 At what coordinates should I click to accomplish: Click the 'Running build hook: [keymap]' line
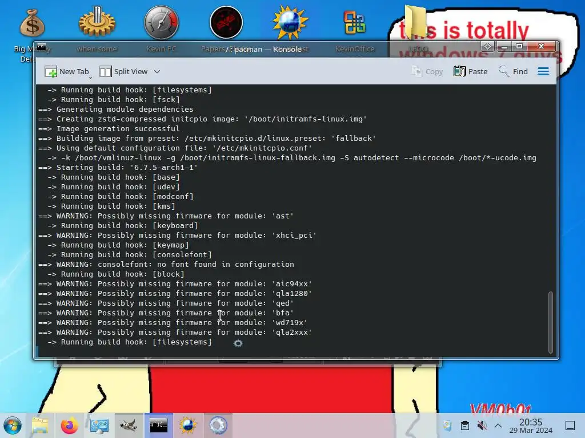(118, 245)
